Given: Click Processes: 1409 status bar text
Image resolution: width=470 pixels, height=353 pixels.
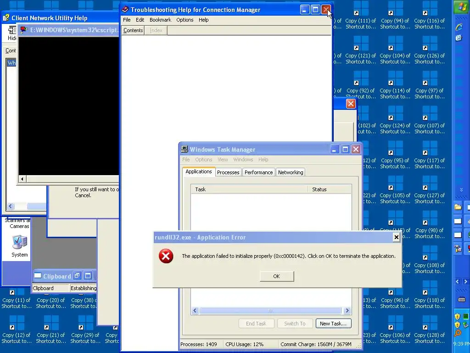Looking at the screenshot, I should point(198,344).
